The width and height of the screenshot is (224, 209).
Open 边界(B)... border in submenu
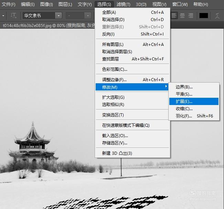click(194, 87)
